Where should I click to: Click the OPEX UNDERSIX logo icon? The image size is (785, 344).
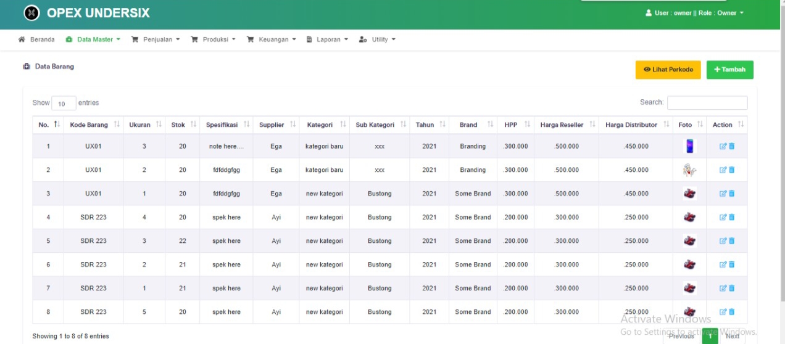tap(31, 13)
